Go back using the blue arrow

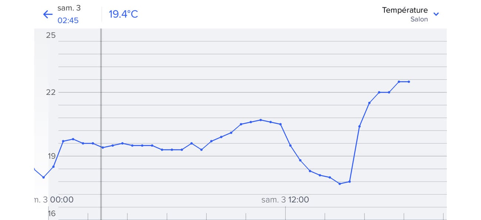[48, 14]
